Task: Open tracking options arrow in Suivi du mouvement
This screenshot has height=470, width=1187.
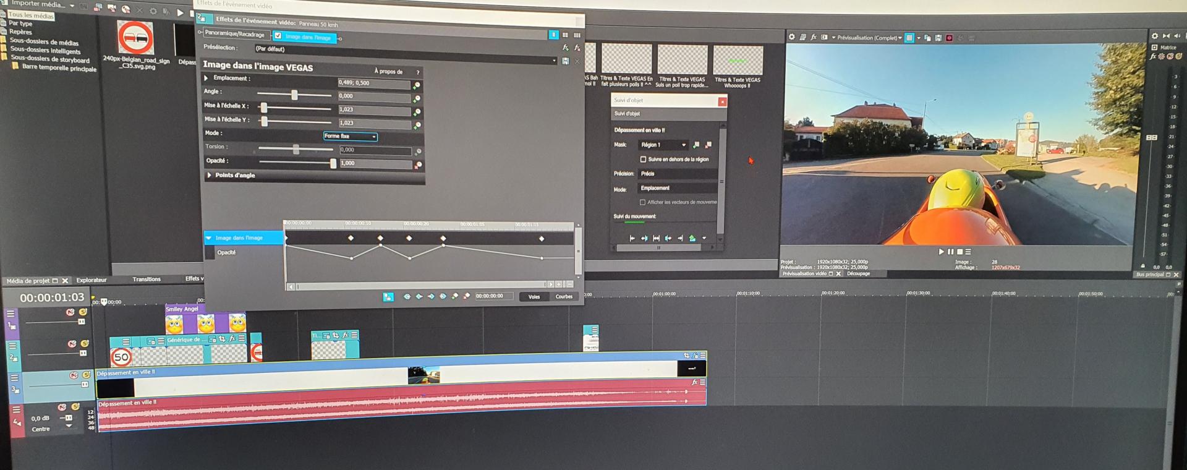Action: click(704, 238)
